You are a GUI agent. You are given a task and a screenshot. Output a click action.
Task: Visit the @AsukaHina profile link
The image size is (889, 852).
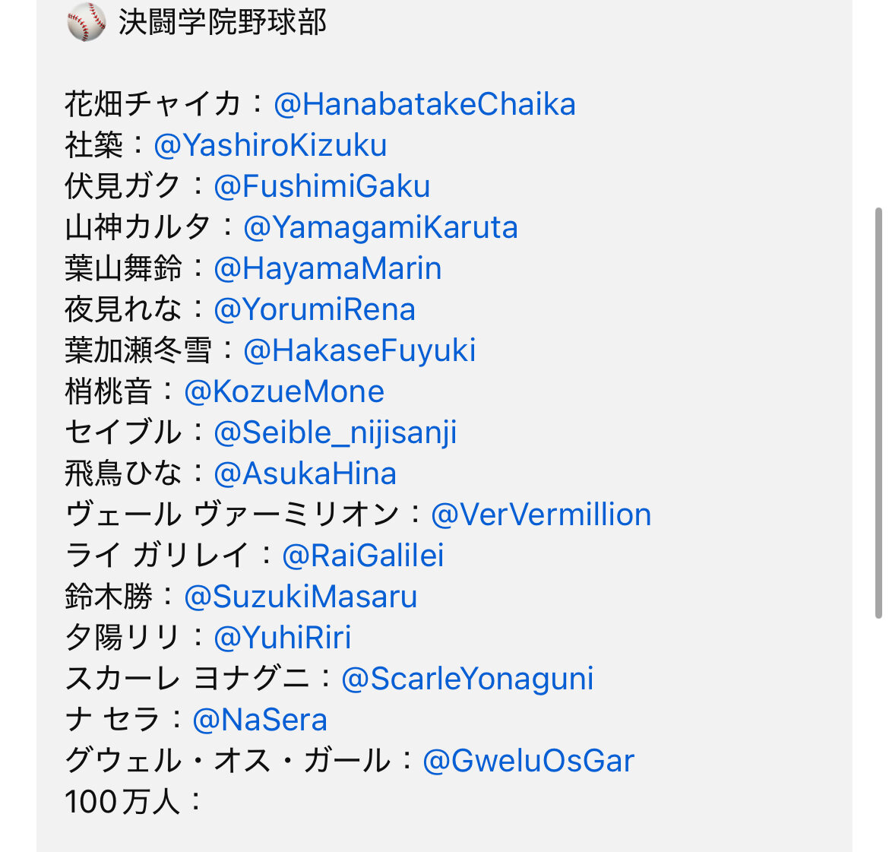305,474
